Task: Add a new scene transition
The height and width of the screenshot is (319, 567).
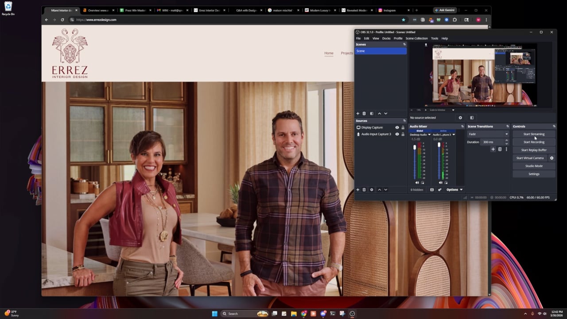Action: click(493, 150)
